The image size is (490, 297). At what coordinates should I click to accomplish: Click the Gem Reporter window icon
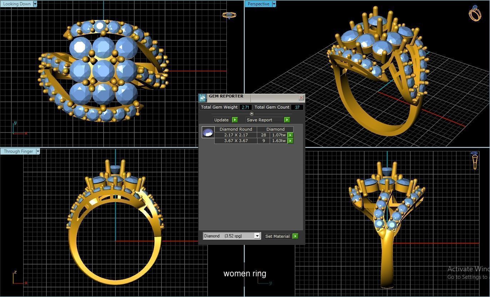point(202,98)
